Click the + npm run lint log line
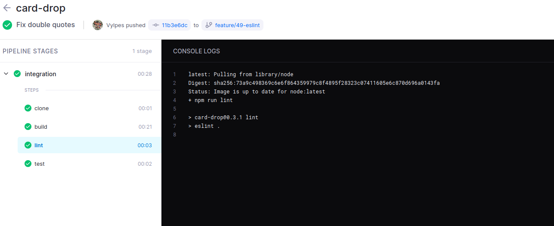 pos(210,100)
